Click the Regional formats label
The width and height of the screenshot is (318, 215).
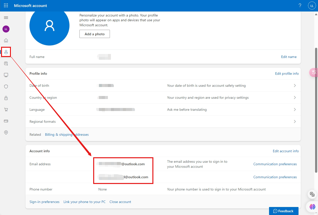tap(42, 121)
